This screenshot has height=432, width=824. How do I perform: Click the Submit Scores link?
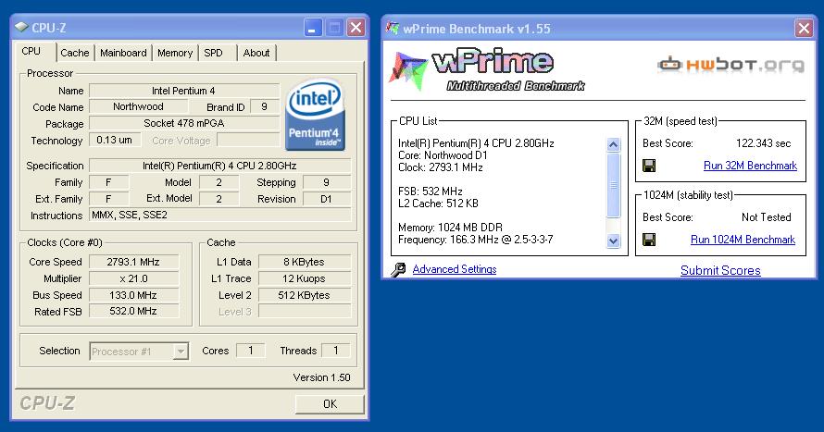(720, 270)
